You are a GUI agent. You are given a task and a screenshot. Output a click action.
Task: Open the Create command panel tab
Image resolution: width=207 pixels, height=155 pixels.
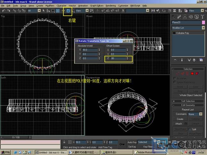coord(173,17)
